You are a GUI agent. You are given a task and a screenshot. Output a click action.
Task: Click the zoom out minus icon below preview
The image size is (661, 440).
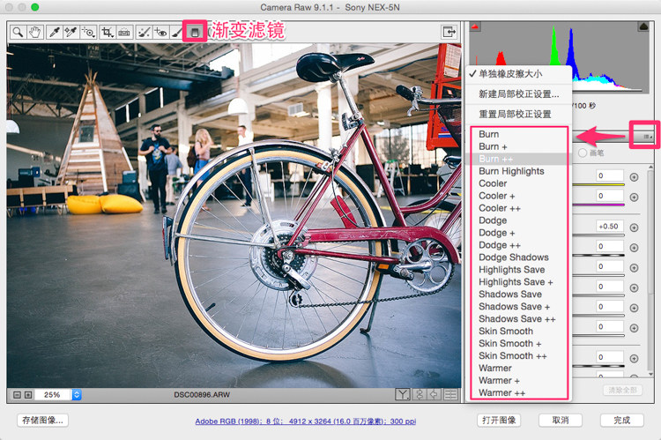pos(18,395)
